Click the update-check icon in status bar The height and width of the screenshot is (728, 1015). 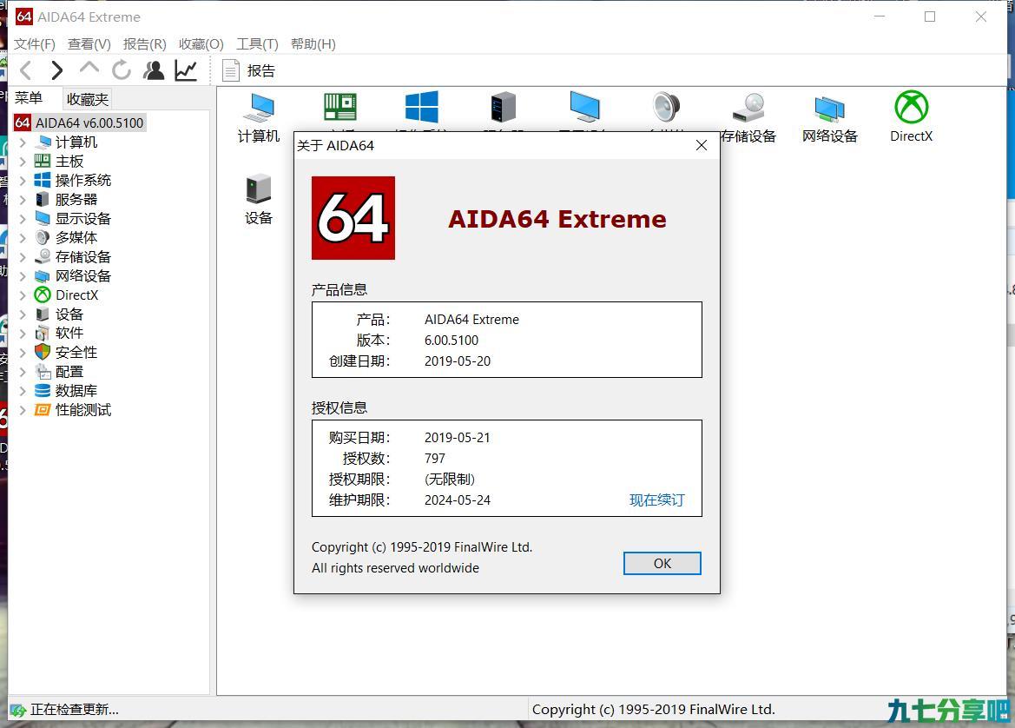(18, 710)
